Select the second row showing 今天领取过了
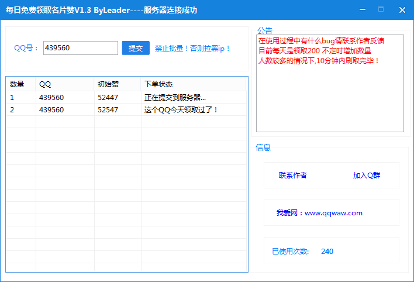The image size is (414, 282). 181,109
